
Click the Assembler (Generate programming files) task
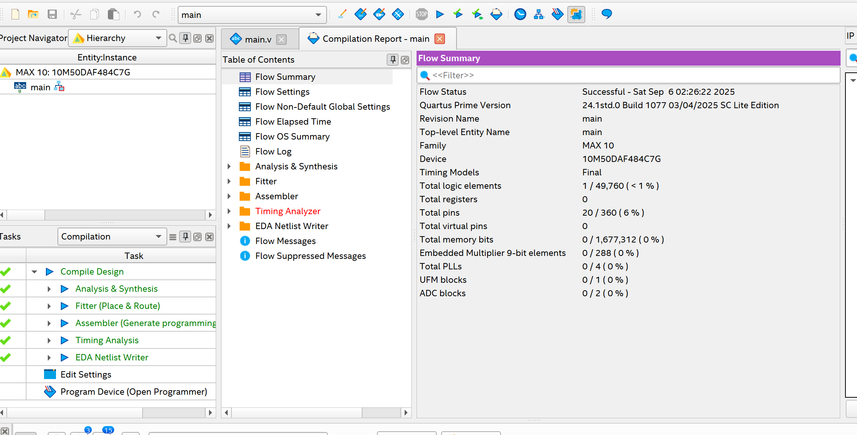pyautogui.click(x=146, y=323)
